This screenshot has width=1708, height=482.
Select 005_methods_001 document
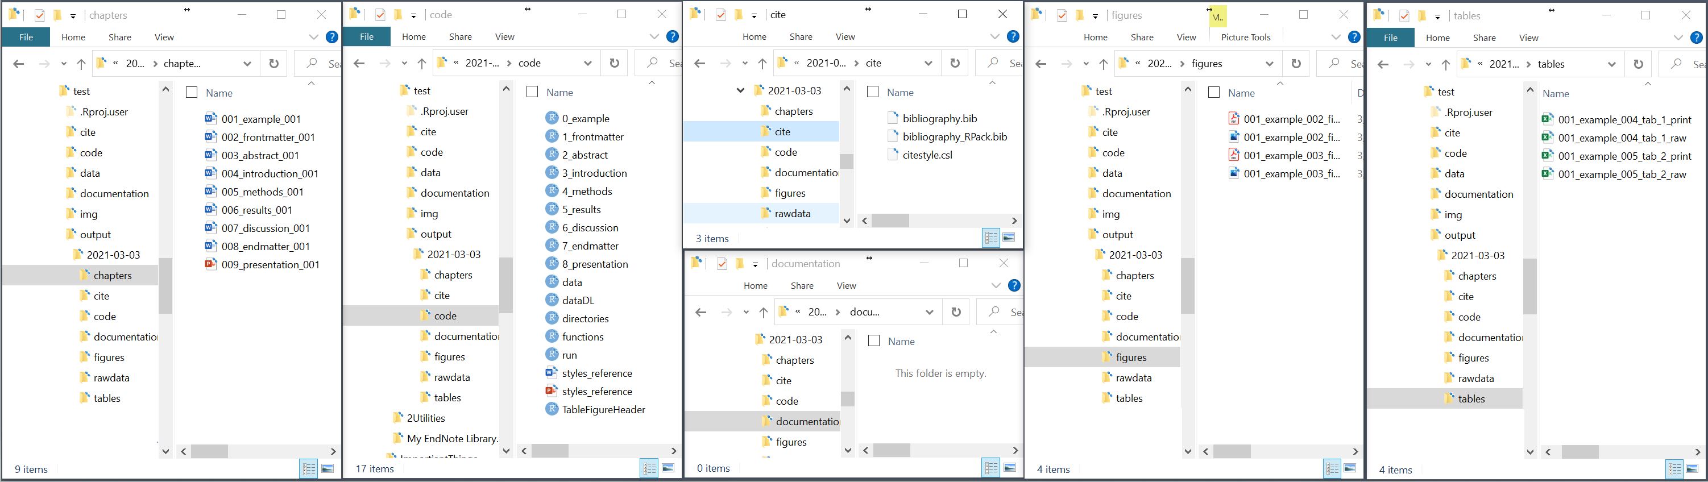click(255, 192)
